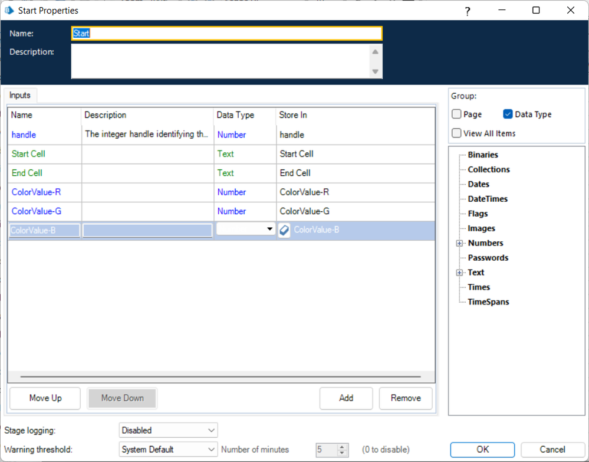Image resolution: width=589 pixels, height=462 pixels.
Task: Uncheck the Data Type group checkbox
Action: [508, 114]
